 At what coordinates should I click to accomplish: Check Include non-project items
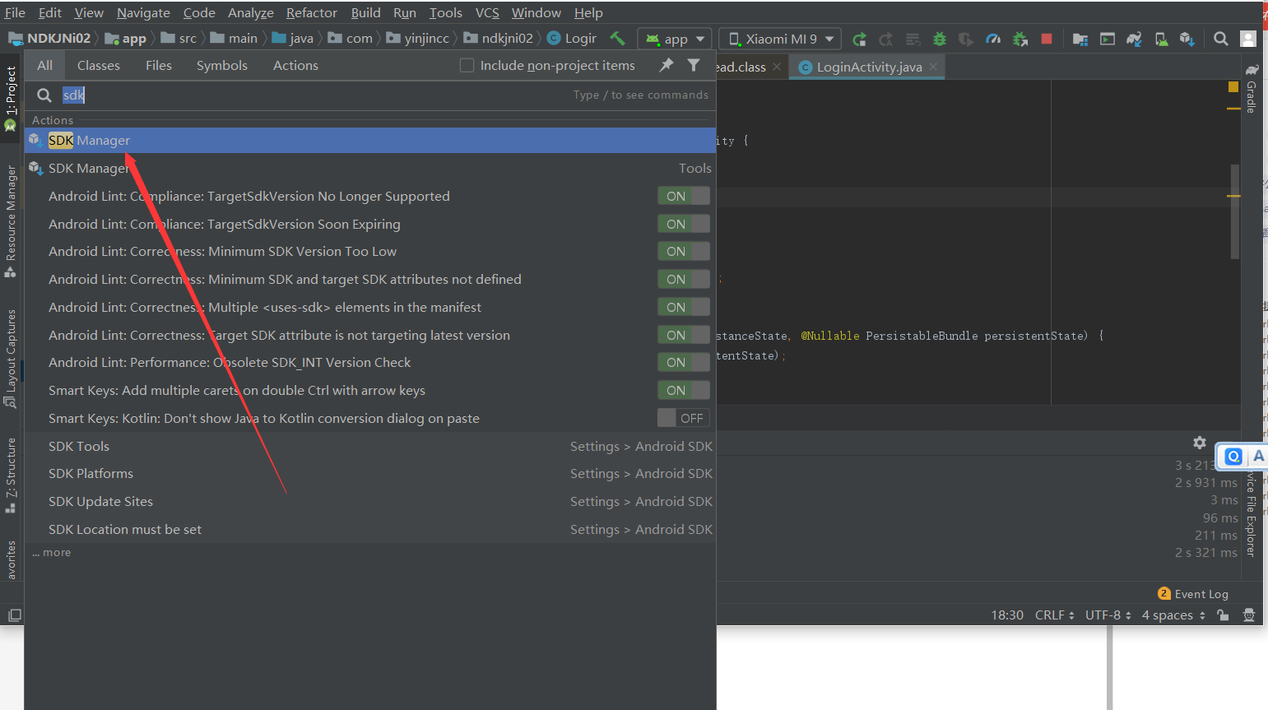coord(467,65)
